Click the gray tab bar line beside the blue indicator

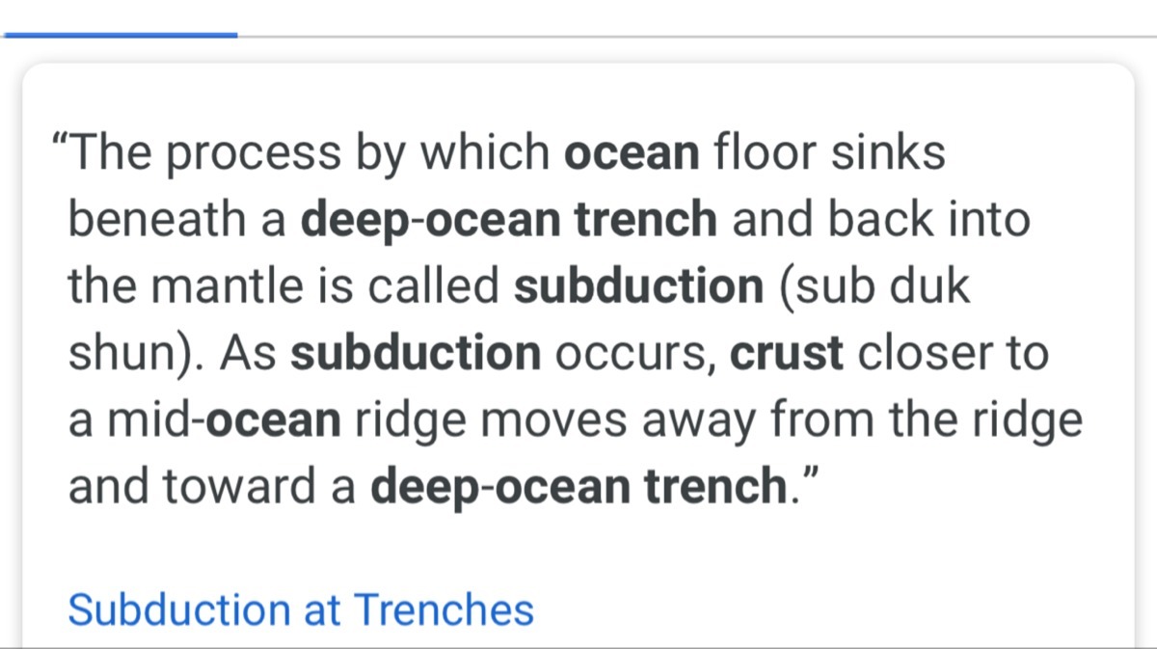coord(696,36)
